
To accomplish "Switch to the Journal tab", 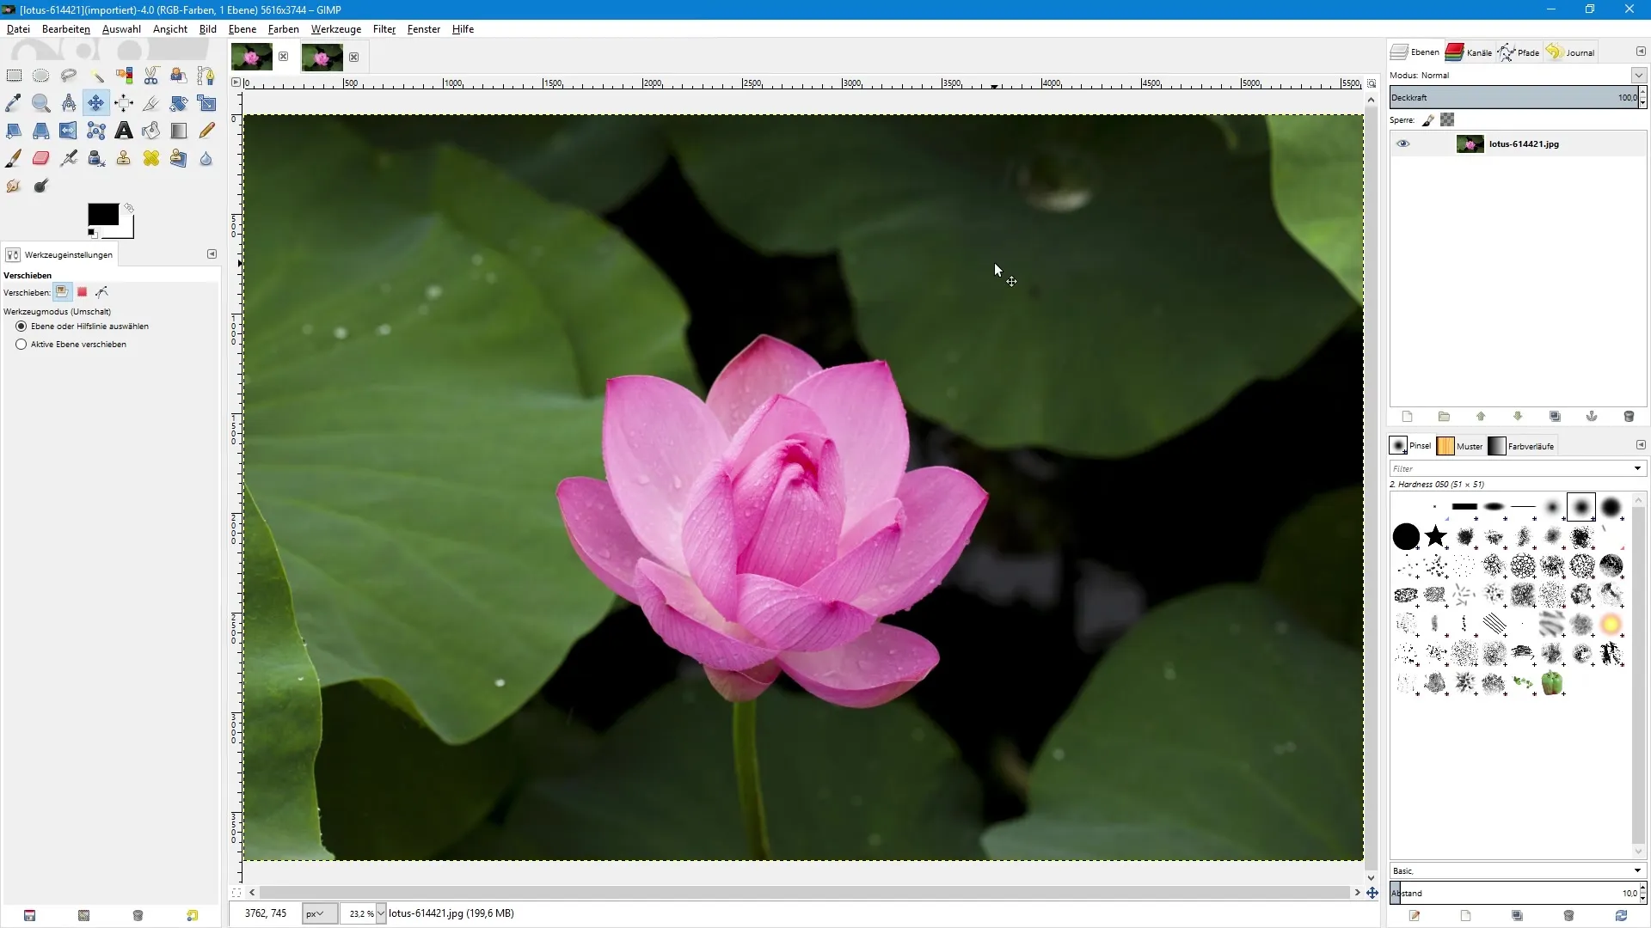I will point(1571,52).
